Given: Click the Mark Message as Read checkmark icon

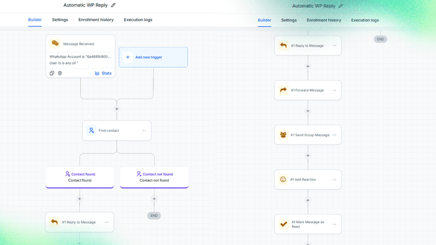Looking at the screenshot, I should point(283,224).
